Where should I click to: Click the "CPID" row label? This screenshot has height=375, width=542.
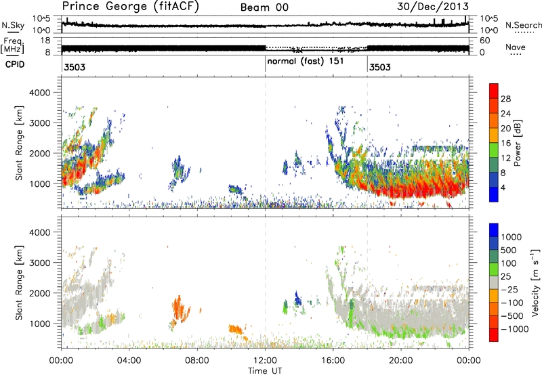click(15, 64)
